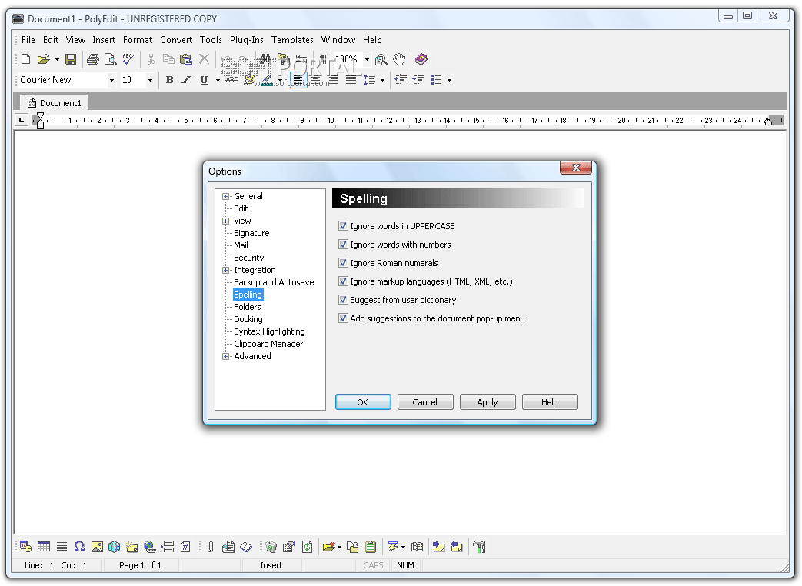Click the Paste clipboard icon
This screenshot has width=802, height=586.
coord(186,59)
